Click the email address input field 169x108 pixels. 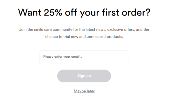pyautogui.click(x=84, y=57)
